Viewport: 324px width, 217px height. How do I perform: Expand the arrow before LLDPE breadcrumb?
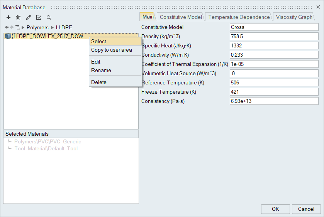point(53,27)
